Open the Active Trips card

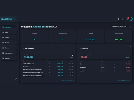coord(34,37)
